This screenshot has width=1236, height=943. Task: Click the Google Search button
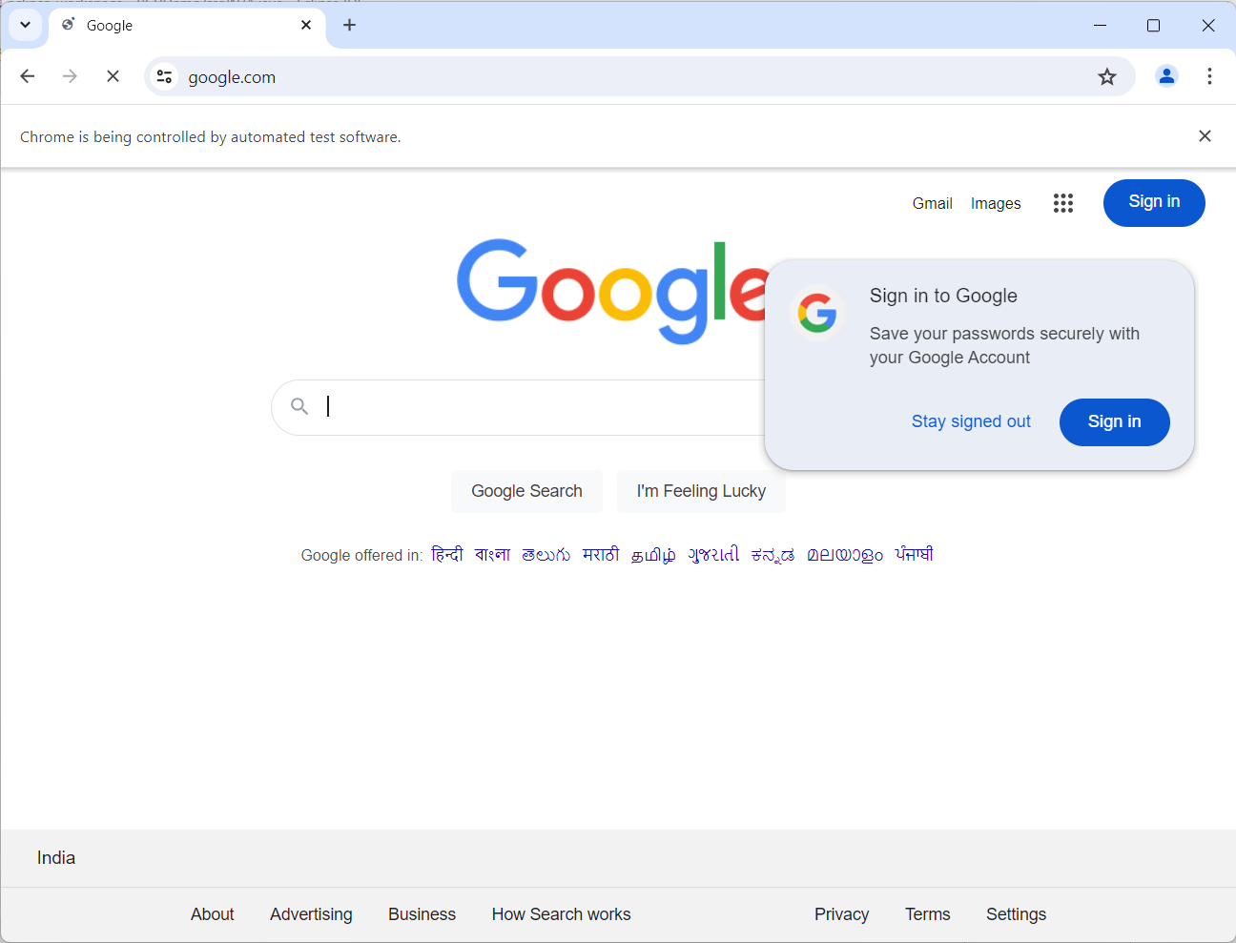click(526, 491)
